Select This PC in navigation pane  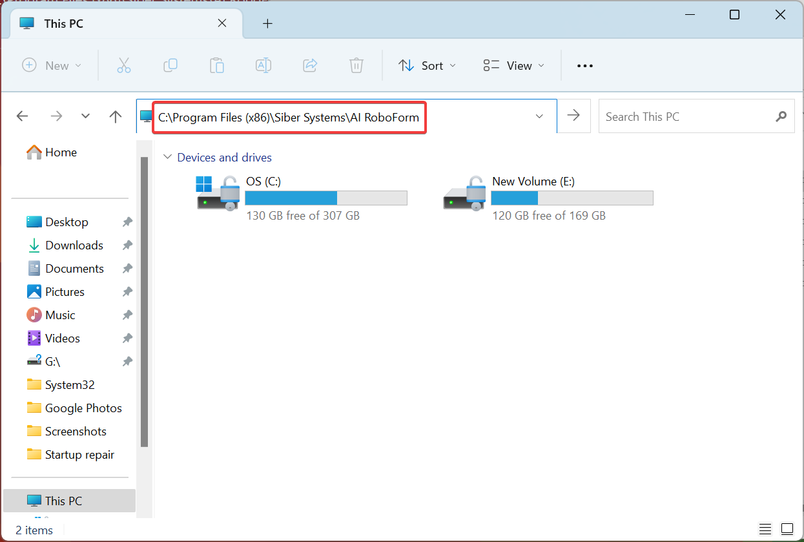pyautogui.click(x=70, y=501)
